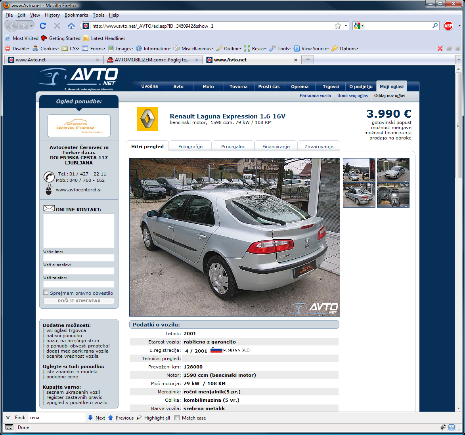Viewport: 465px width, 435px height.
Task: Click the online kontakt message textarea
Action: pyautogui.click(x=79, y=231)
